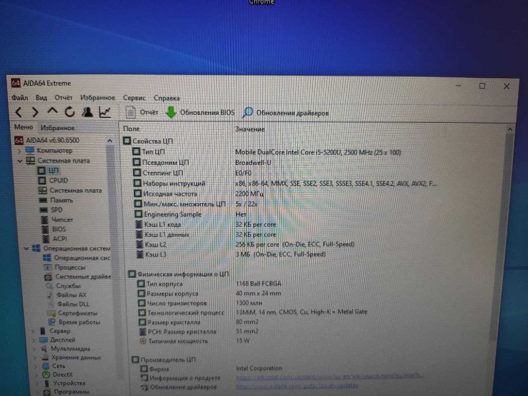
Task: Select Процессы in the tree
Action: click(65, 267)
